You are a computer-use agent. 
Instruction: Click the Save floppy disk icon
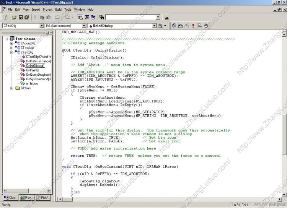point(21,17)
